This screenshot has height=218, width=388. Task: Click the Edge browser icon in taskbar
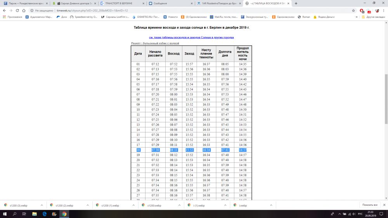[45, 214]
